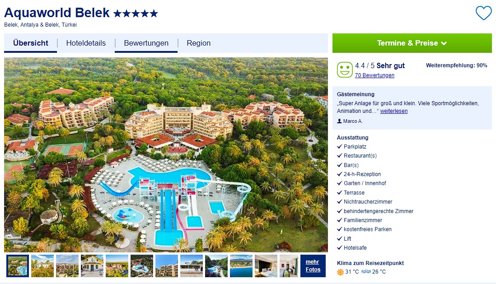496x284 pixels.
Task: Click the five-star hotel rating stars
Action: click(136, 13)
